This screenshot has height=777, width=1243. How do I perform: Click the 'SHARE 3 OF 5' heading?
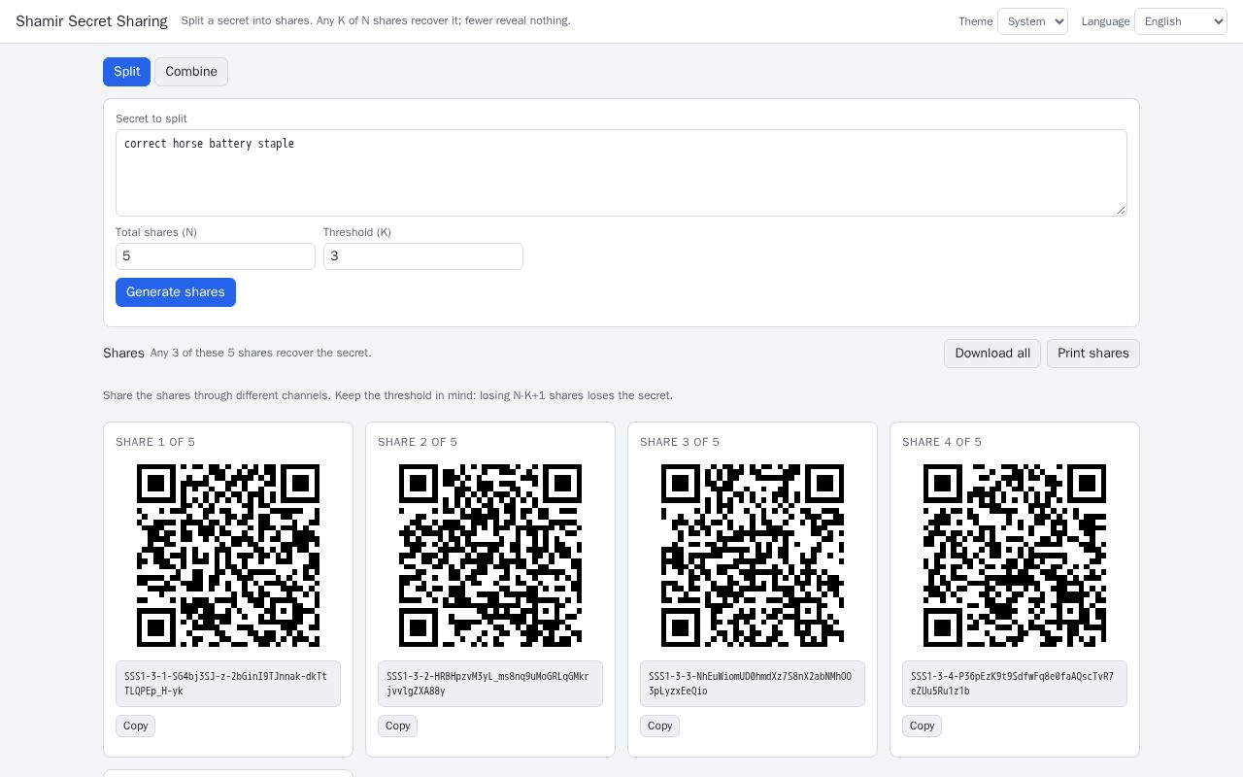point(680,442)
